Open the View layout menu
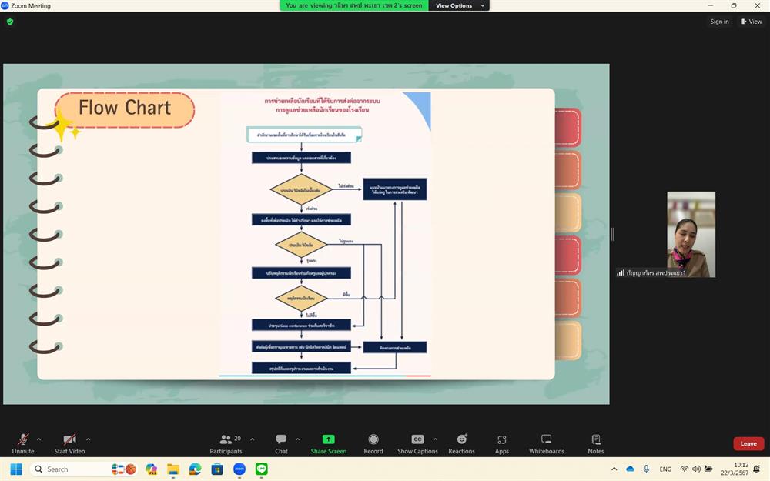Screen dimensions: 770x481 (x=751, y=22)
